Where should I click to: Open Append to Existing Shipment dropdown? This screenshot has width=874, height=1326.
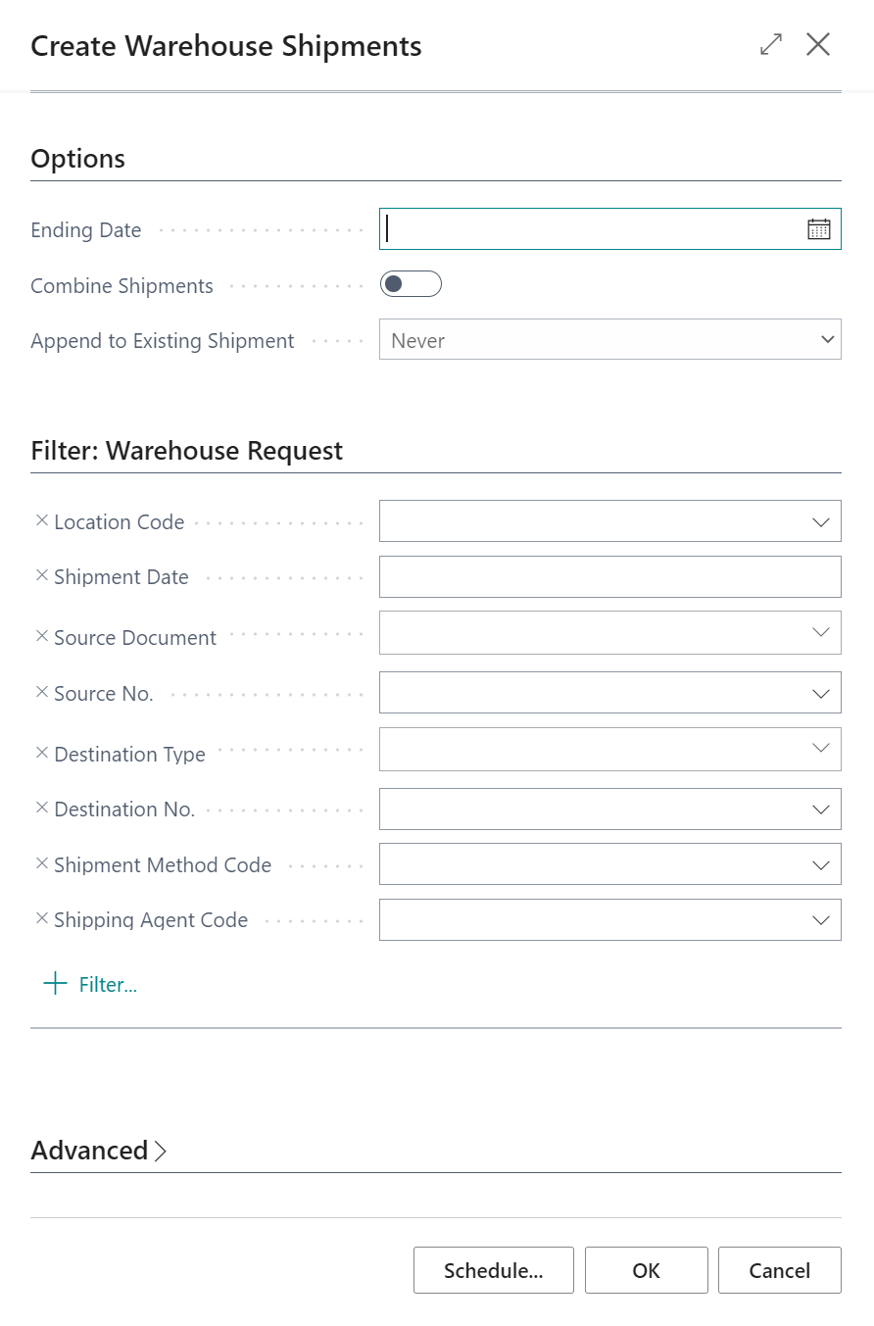point(609,339)
